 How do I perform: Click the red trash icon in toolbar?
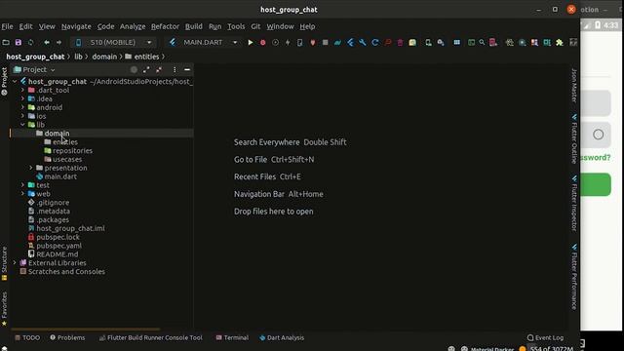[400, 42]
